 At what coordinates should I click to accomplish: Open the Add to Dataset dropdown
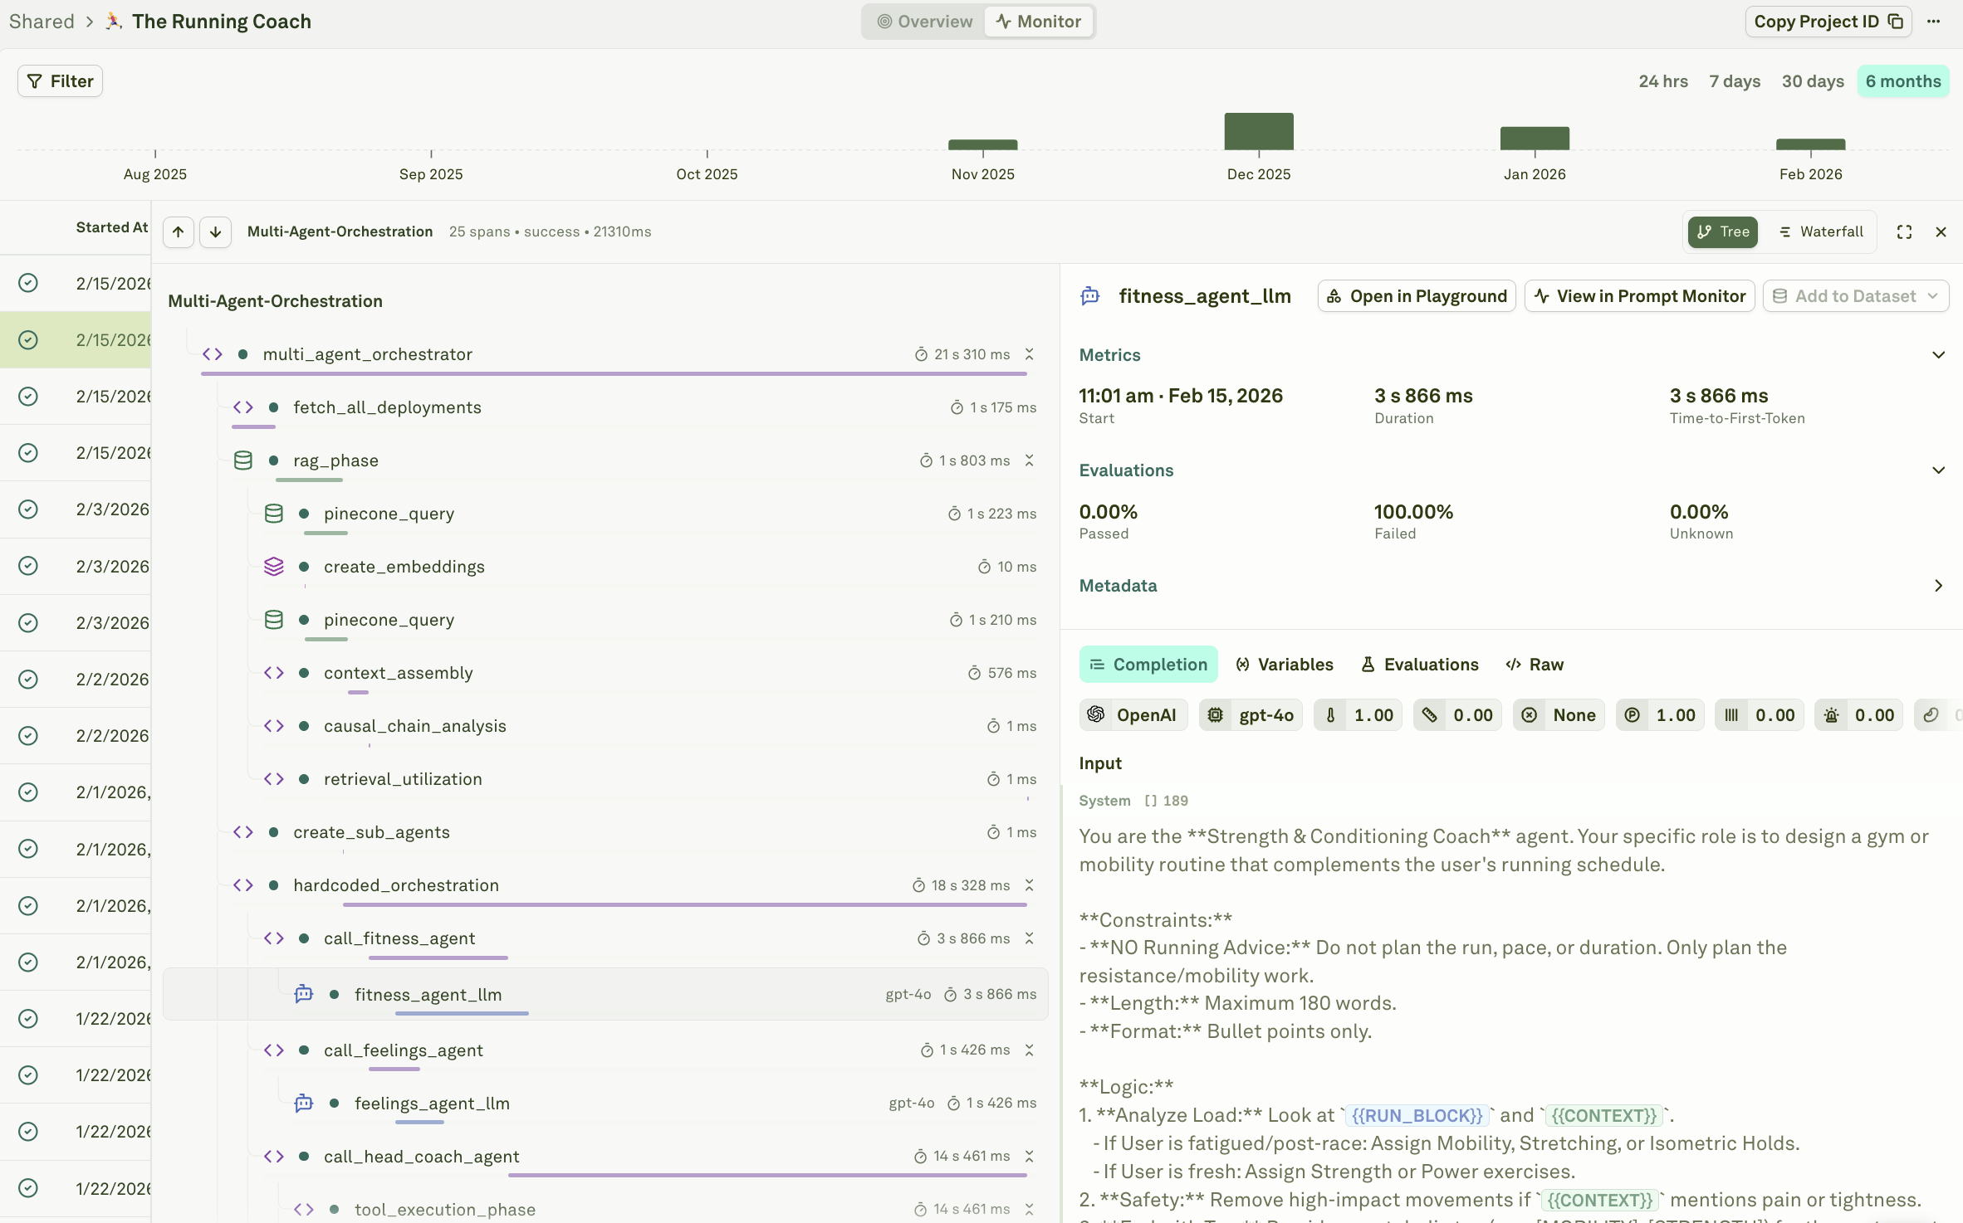pos(1855,296)
